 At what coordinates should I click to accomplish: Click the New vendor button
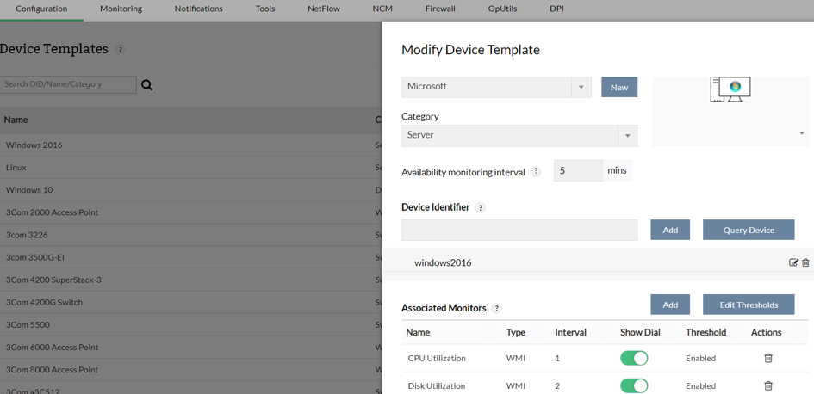click(x=618, y=87)
